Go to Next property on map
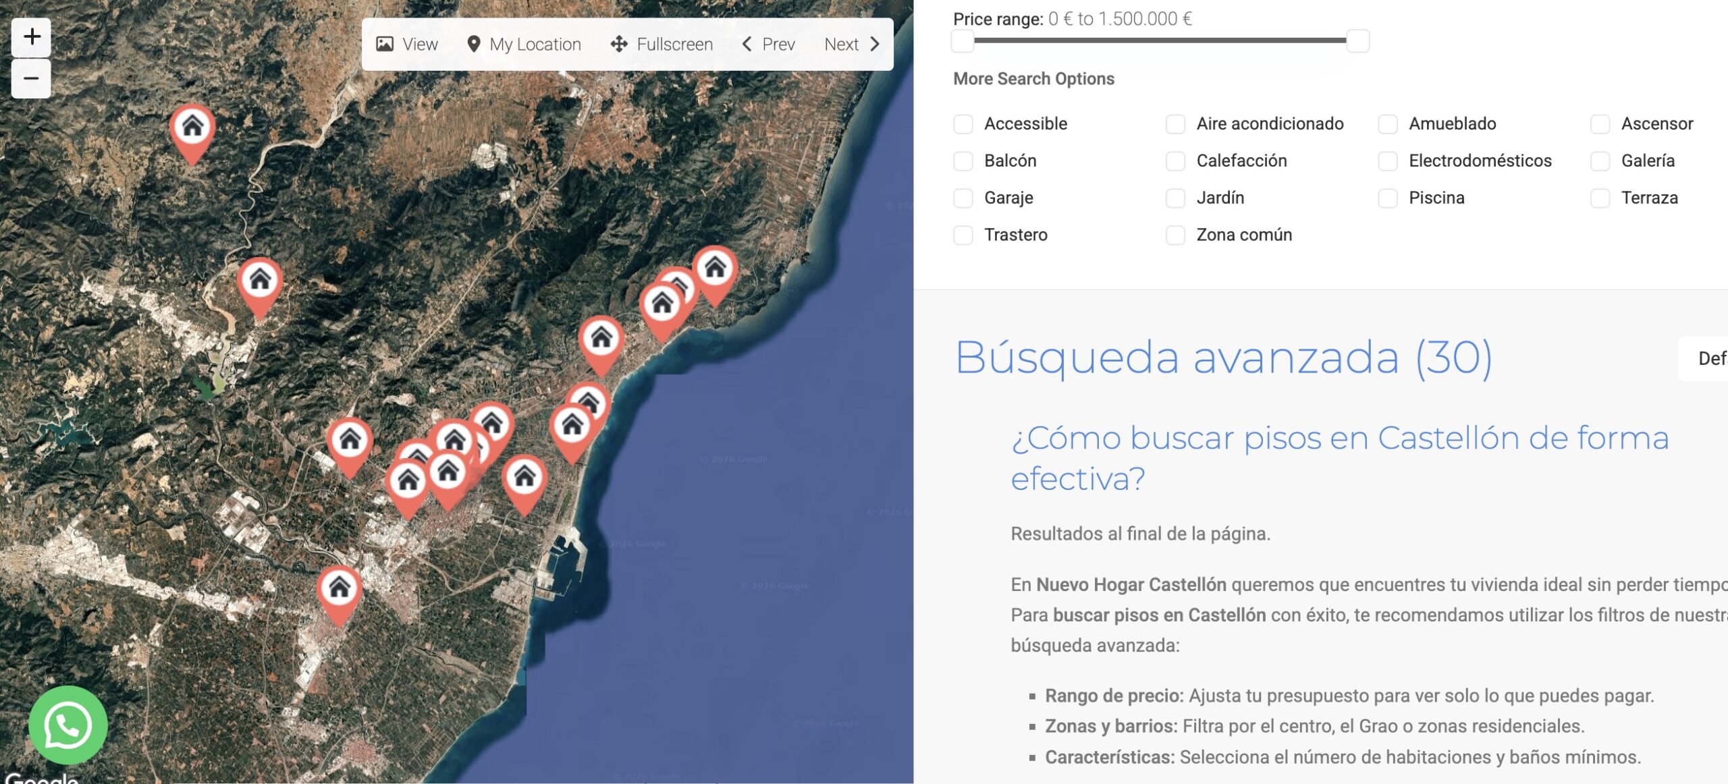The height and width of the screenshot is (784, 1728). (852, 45)
